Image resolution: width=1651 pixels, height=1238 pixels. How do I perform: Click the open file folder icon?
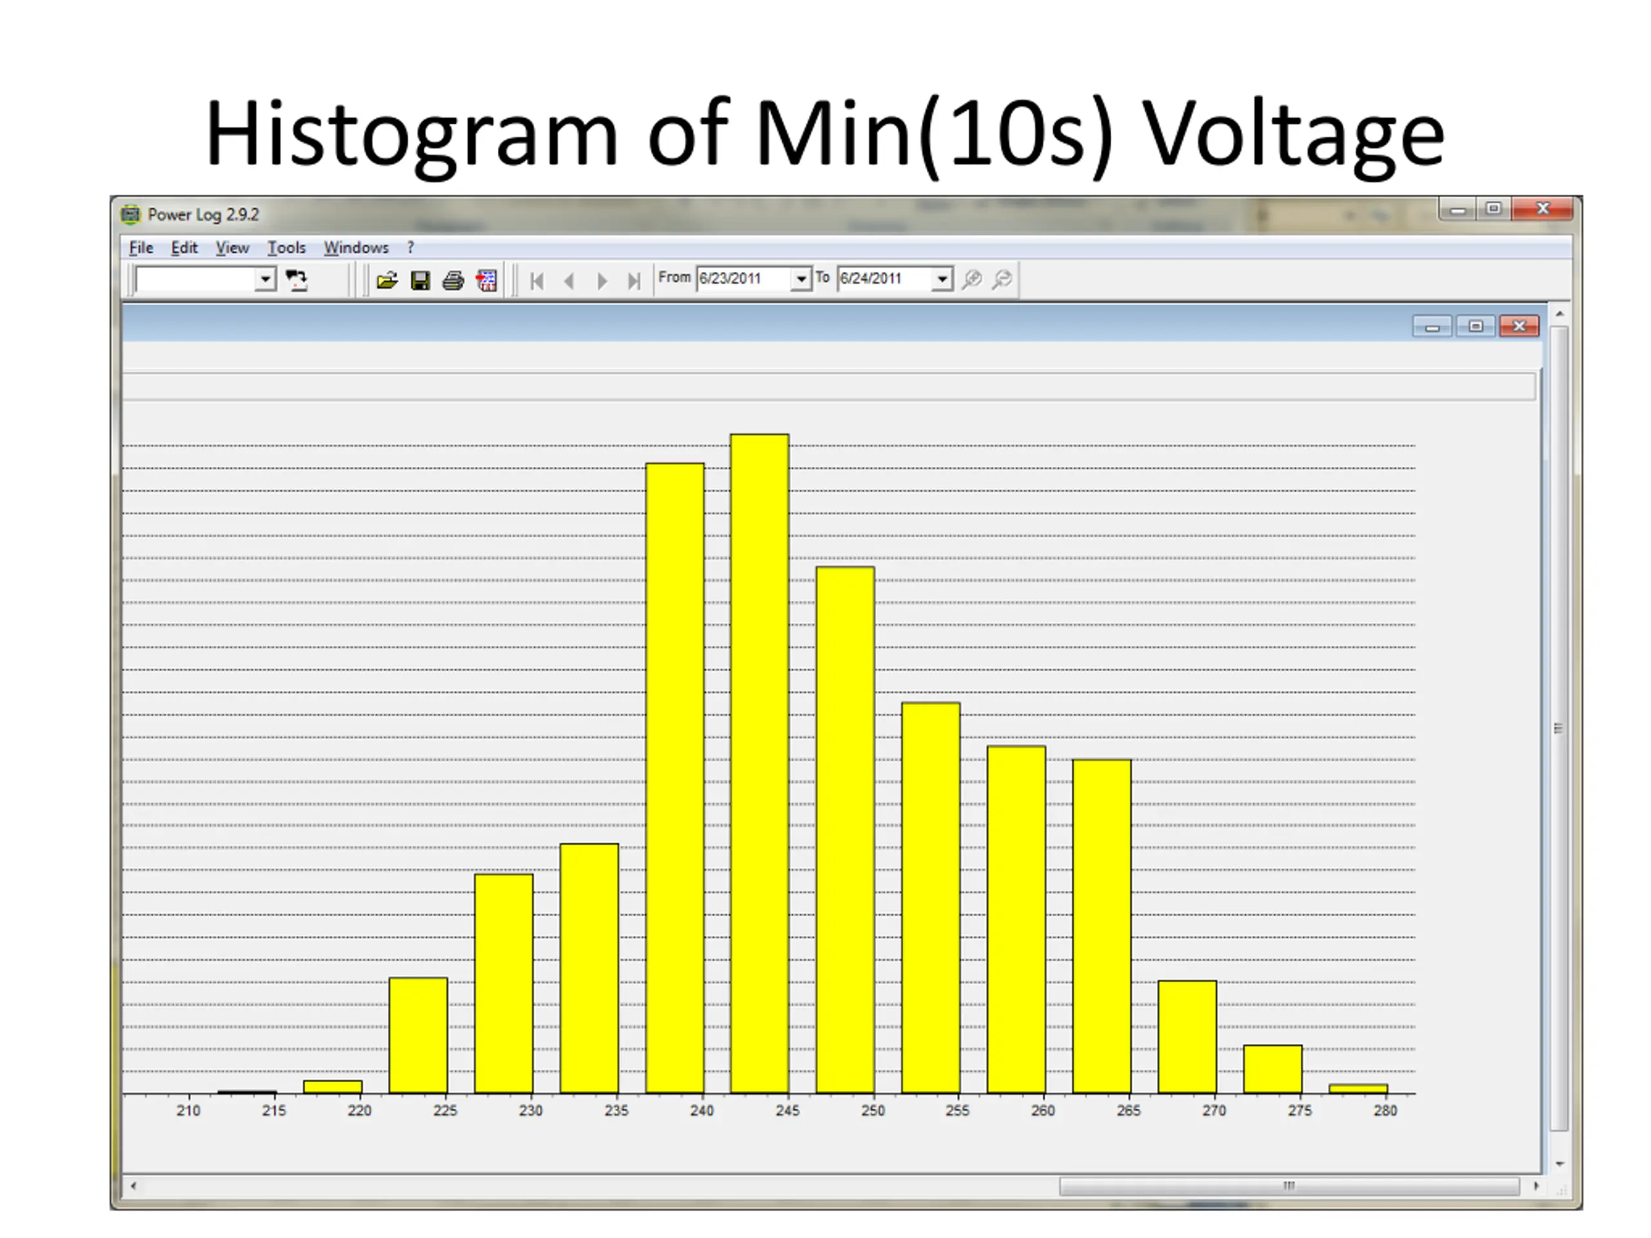click(x=386, y=280)
